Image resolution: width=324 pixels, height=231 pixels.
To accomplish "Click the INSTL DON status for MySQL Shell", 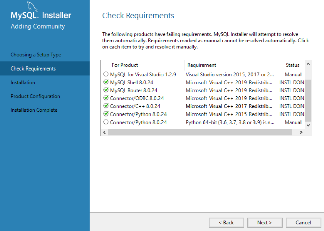I will click(x=291, y=82).
